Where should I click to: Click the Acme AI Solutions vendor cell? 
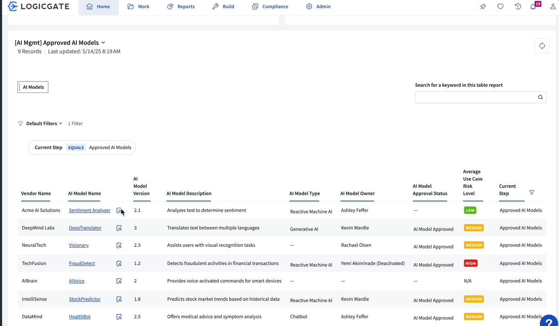(41, 210)
